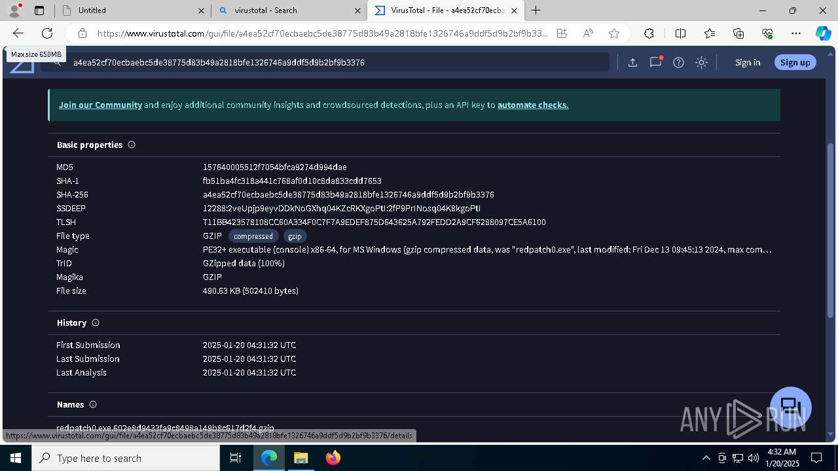Open the volume control tray icon
This screenshot has width=838, height=471.
click(754, 458)
